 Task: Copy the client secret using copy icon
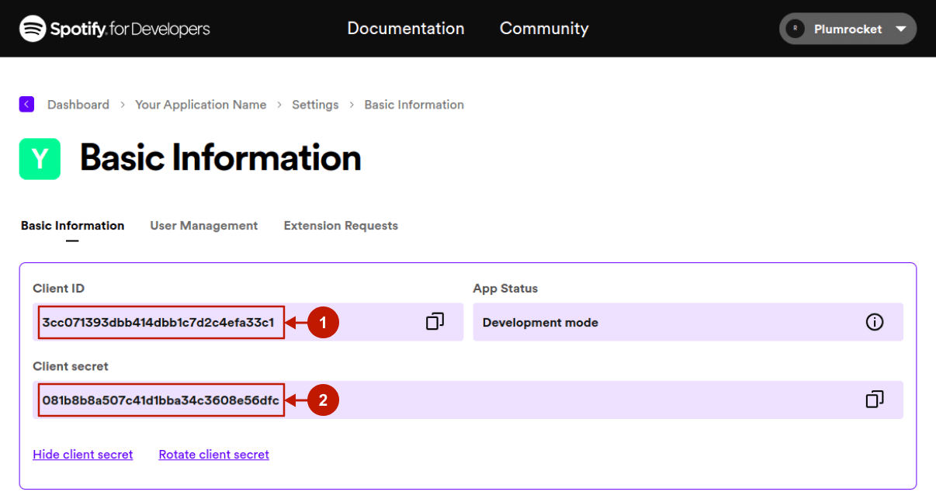pyautogui.click(x=875, y=400)
